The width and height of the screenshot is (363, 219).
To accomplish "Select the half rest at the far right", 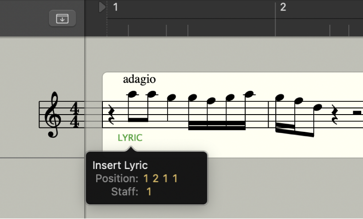I will point(356,112).
